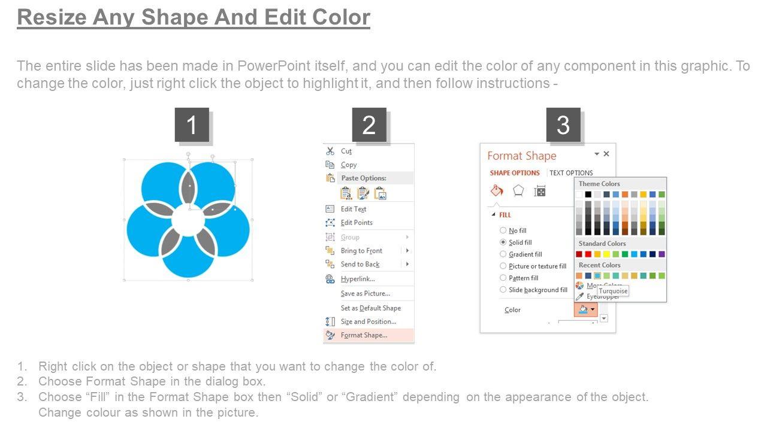Close the Format Shape pane
767x431 pixels.
click(606, 154)
